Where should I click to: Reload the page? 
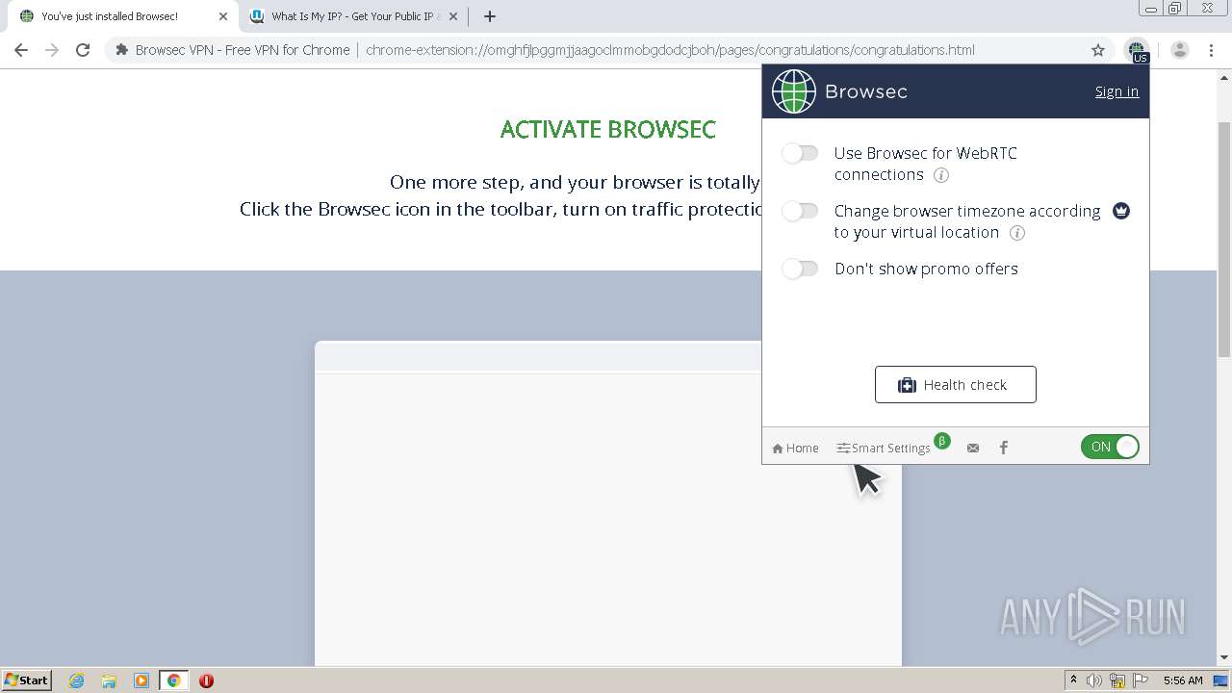pyautogui.click(x=83, y=50)
